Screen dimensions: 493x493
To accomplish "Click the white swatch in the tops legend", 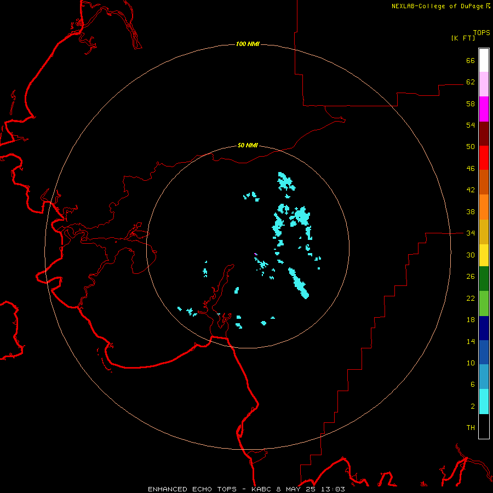I will point(484,60).
